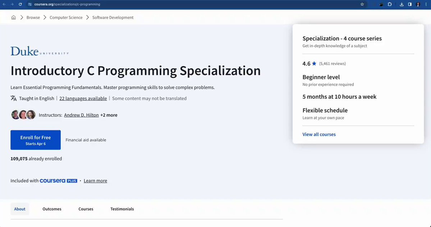Viewport: 431px width, 227px height.
Task: Click the black extension icon in the browser toolbar
Action: pos(381,4)
